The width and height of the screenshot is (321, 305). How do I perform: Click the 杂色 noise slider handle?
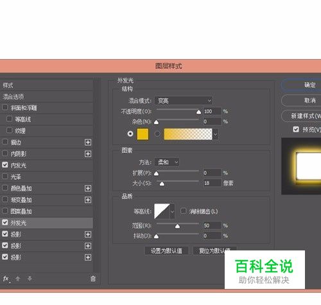click(x=157, y=122)
